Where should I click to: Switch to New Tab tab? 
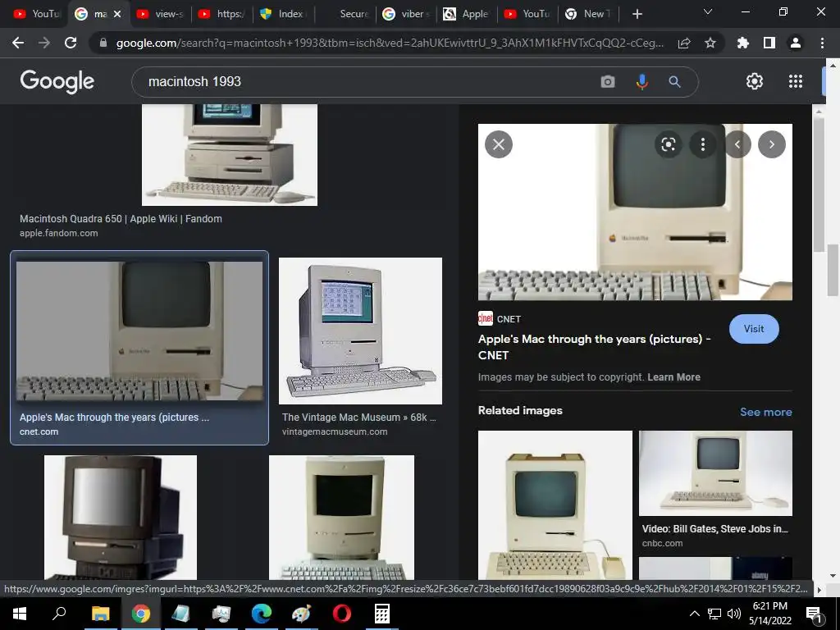click(588, 14)
